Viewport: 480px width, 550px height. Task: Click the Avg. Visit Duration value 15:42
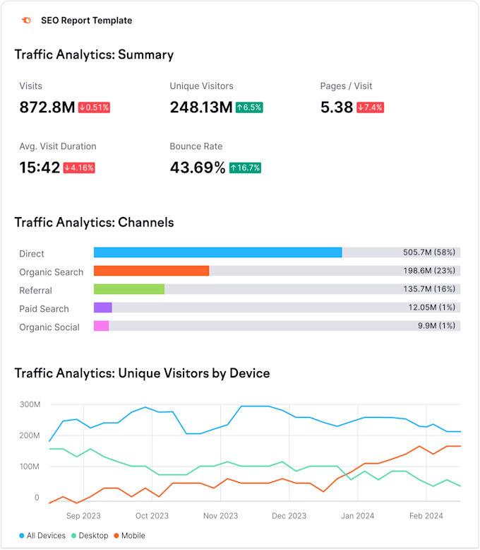(40, 168)
